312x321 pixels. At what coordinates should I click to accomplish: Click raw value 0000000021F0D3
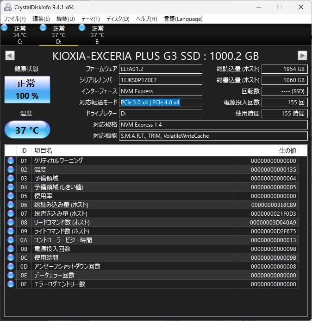coord(274,213)
